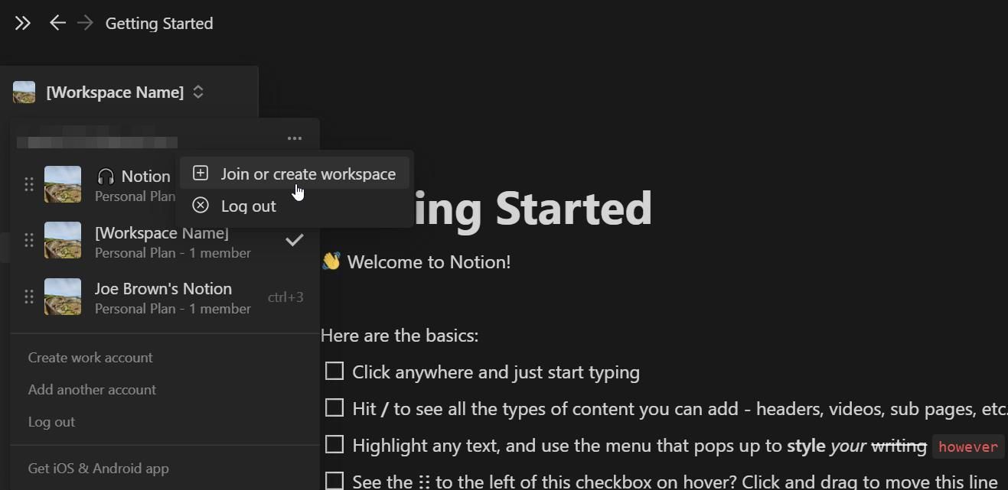Grab the drag handle for Joe Brown's Notion
The image size is (1008, 490).
pyautogui.click(x=29, y=297)
